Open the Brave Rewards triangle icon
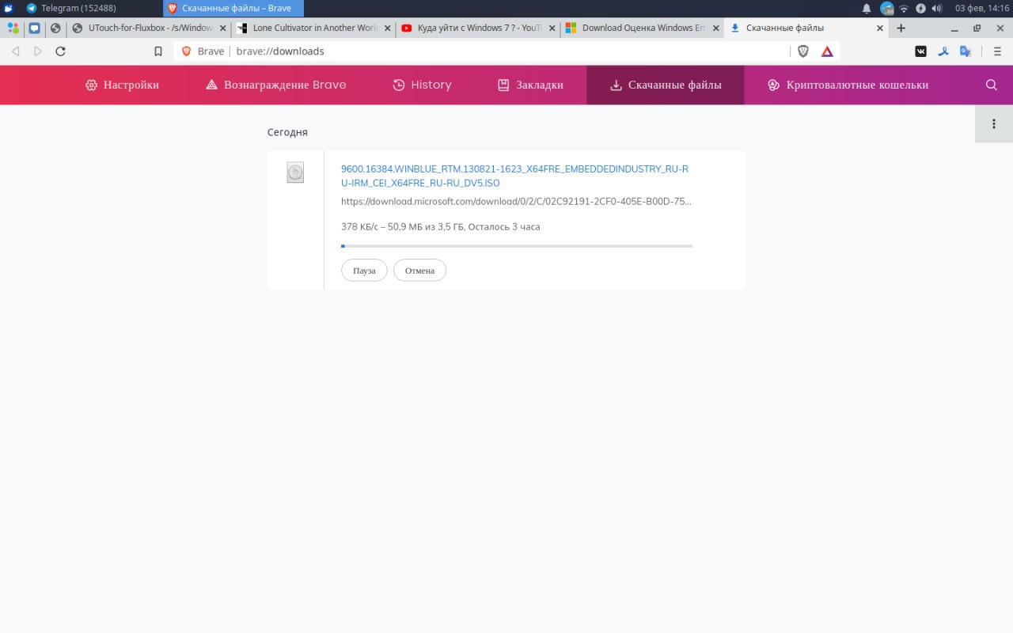1013x633 pixels. pos(827,51)
